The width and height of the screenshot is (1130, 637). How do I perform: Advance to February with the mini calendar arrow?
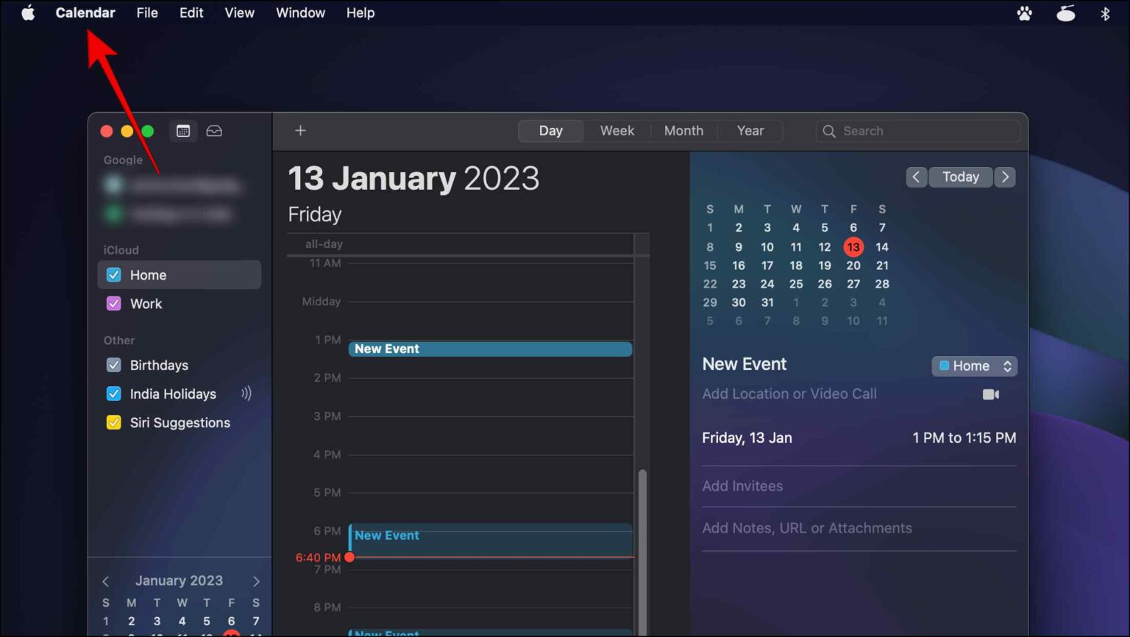(x=256, y=580)
